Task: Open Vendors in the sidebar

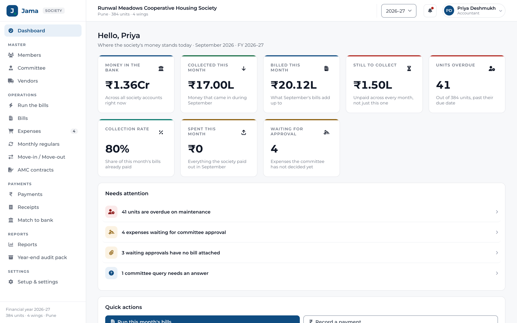Action: point(43,81)
